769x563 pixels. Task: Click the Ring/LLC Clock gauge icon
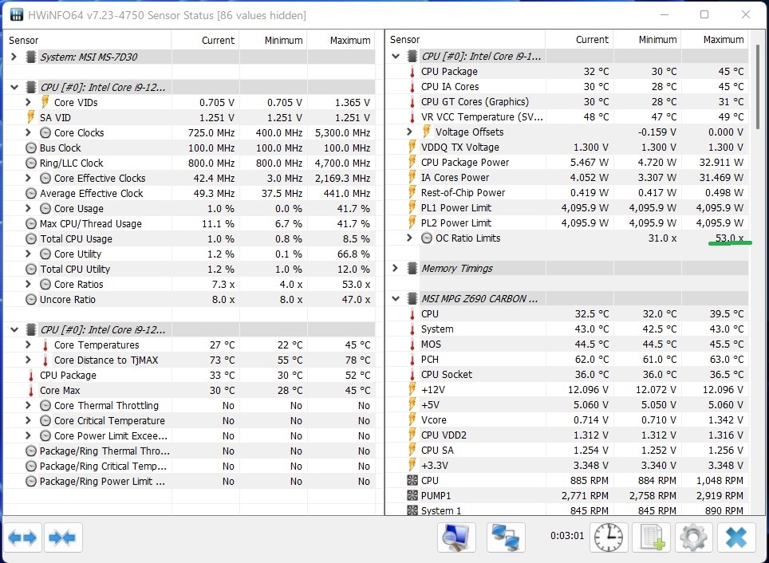[31, 163]
